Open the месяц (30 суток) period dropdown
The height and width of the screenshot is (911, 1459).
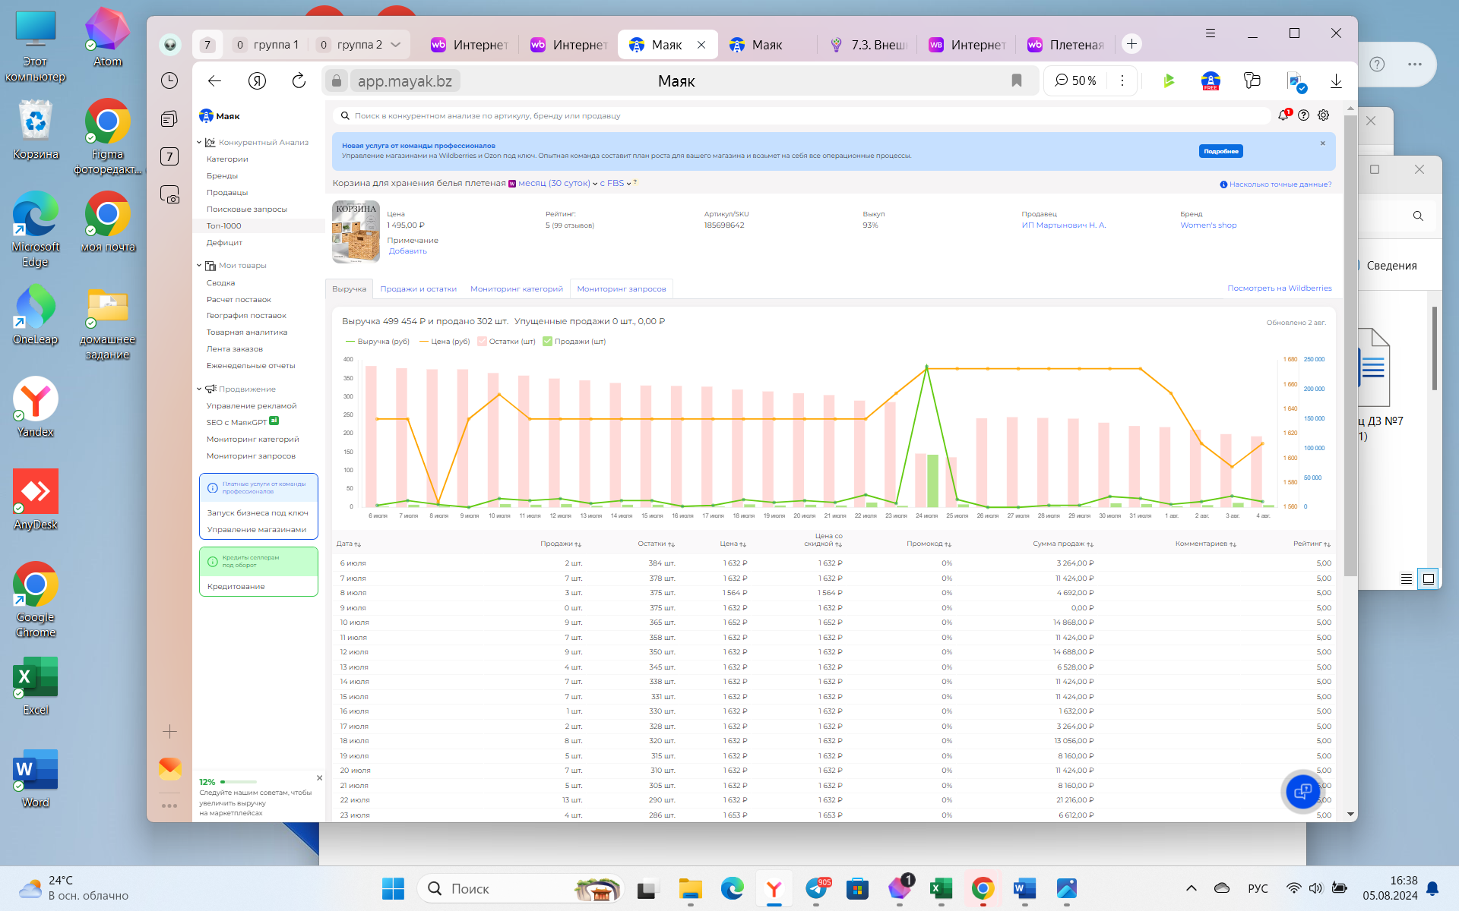pyautogui.click(x=557, y=183)
